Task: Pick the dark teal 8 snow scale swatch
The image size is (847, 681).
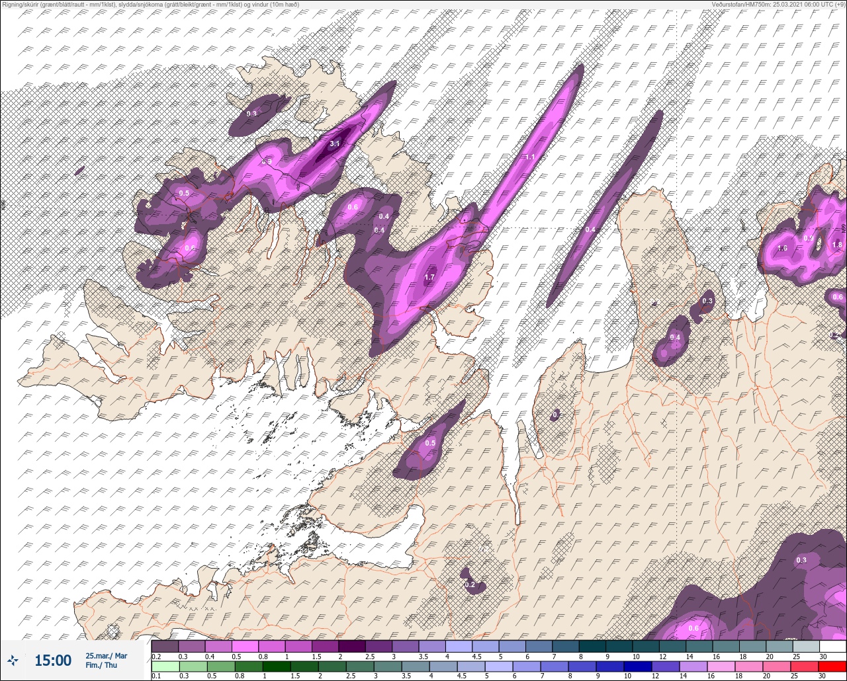Action: click(x=592, y=646)
